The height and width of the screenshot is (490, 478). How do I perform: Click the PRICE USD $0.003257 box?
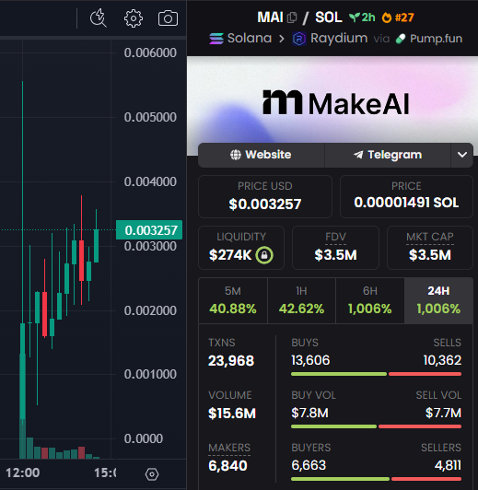pyautogui.click(x=265, y=196)
